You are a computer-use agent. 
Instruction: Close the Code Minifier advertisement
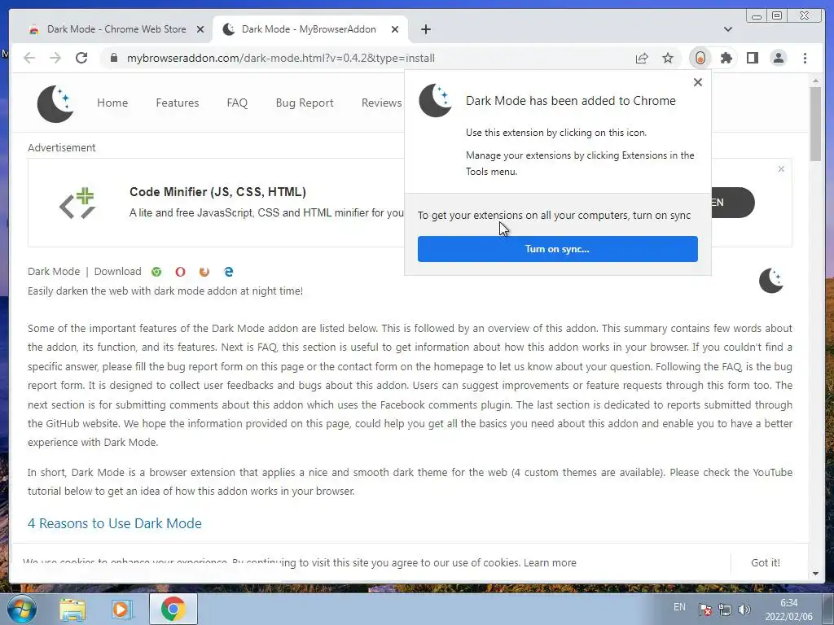(781, 169)
